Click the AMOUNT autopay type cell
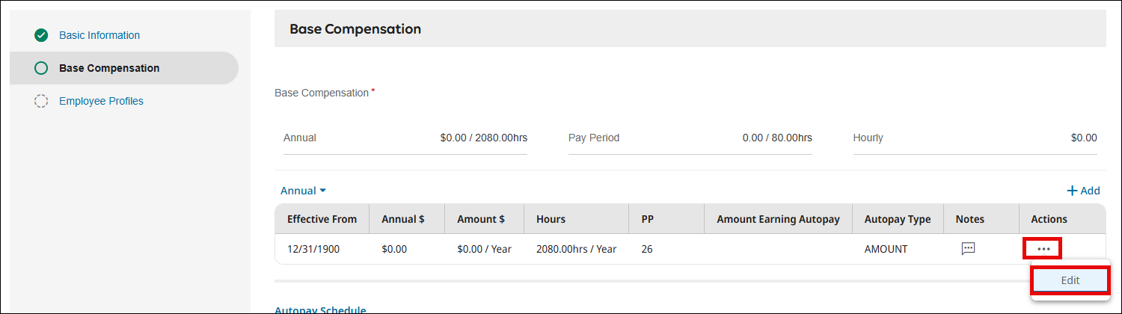This screenshot has height=314, width=1122. pyautogui.click(x=886, y=249)
